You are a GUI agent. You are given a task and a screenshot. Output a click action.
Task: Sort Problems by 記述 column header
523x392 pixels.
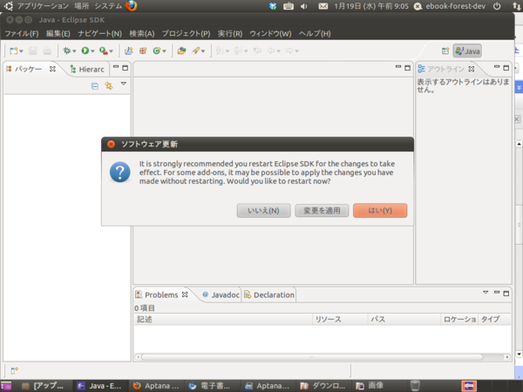click(223, 320)
